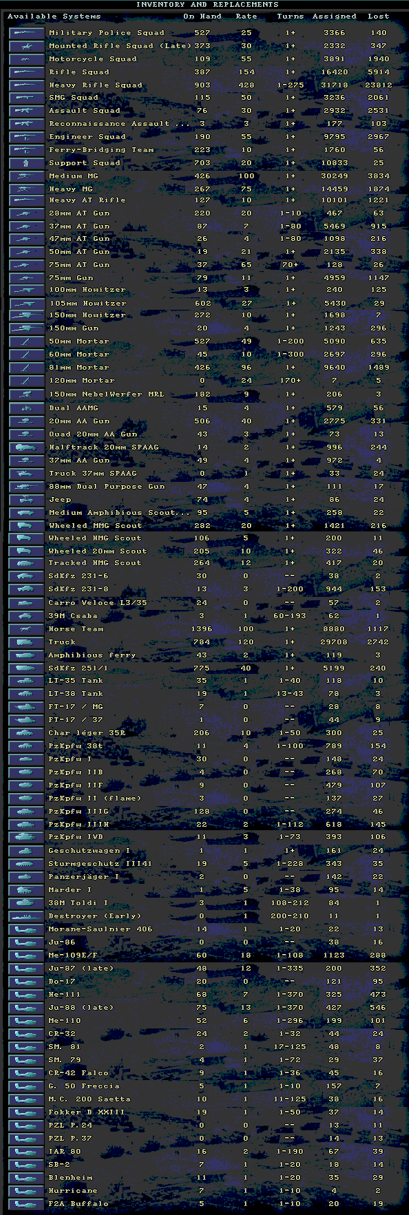Select the PzKpfw IIIG label
This screenshot has height=1215, width=409.
pyautogui.click(x=78, y=812)
